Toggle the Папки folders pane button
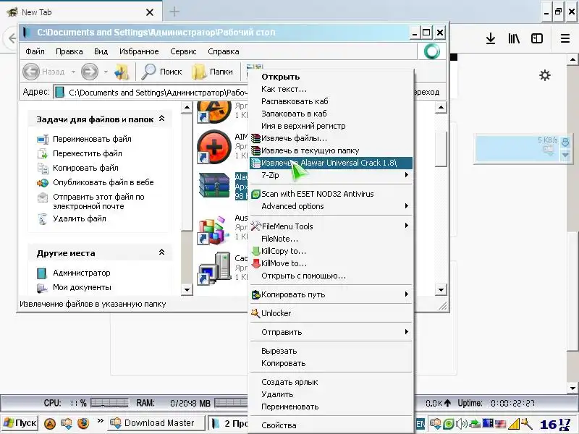579x434 pixels. tap(213, 72)
